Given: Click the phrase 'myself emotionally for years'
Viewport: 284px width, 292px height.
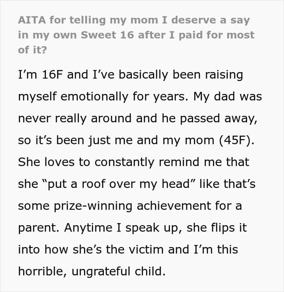Looking at the screenshot, I should 103,97.
